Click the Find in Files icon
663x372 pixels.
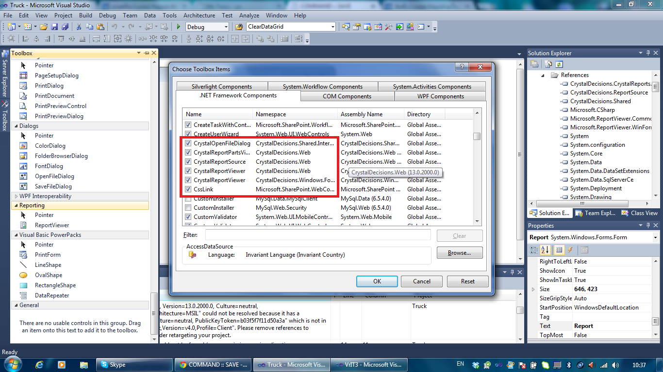[239, 27]
